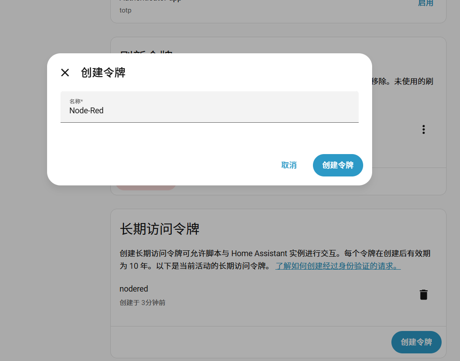Close the 创建令牌 dialog with the X icon

(65, 73)
